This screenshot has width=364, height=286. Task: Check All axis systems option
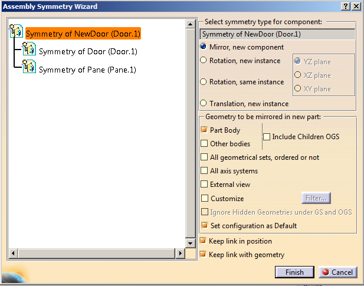205,171
